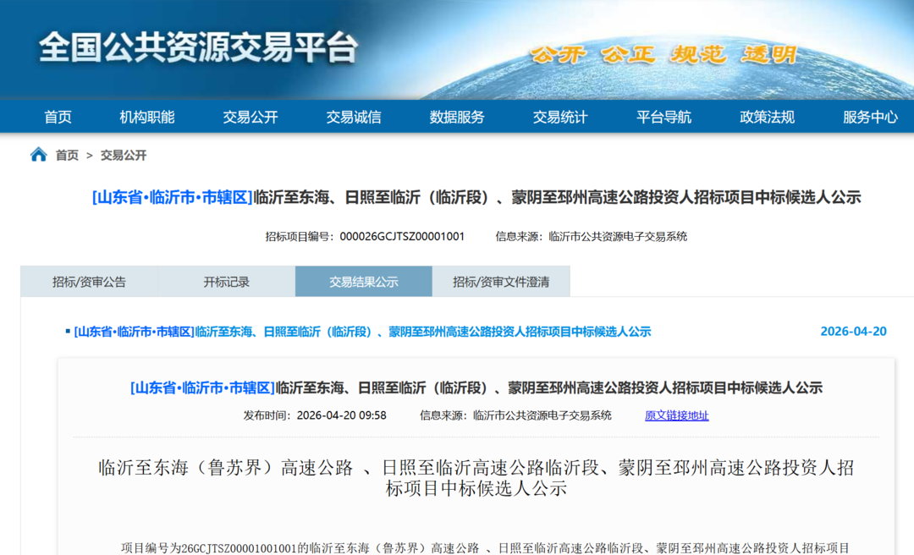
Task: Click the diamond icon beside 首页
Action: coord(35,116)
